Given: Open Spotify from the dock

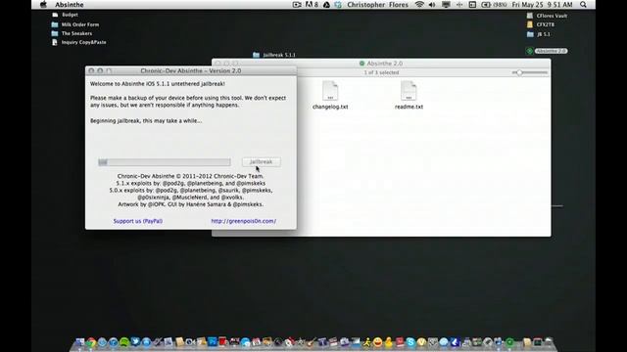Looking at the screenshot, I should point(124,342).
